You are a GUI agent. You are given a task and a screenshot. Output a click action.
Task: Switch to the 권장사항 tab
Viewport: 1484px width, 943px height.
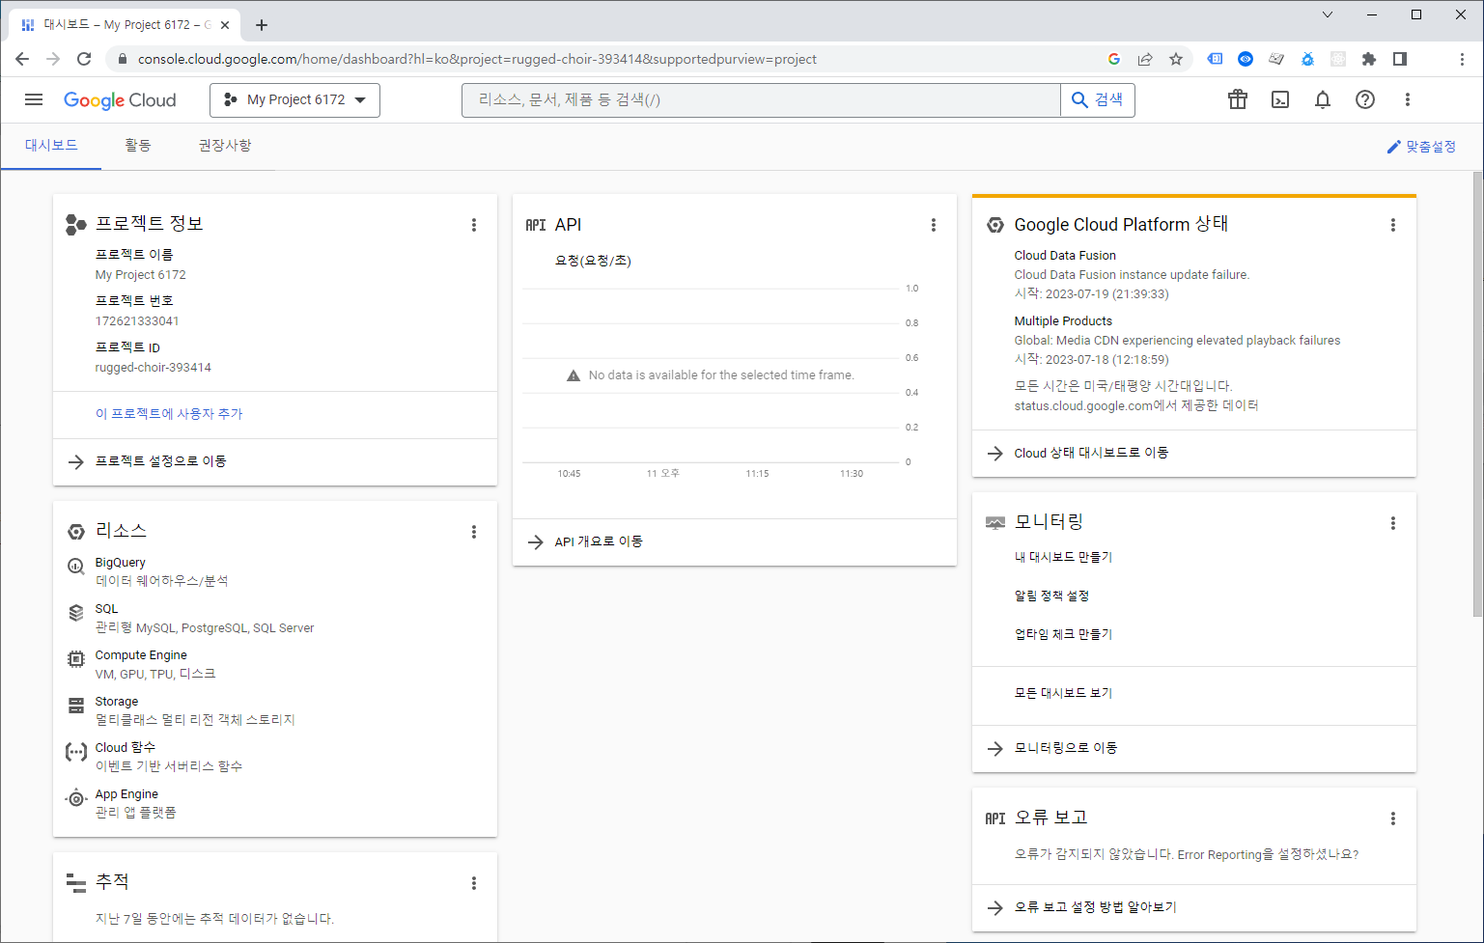click(x=225, y=146)
